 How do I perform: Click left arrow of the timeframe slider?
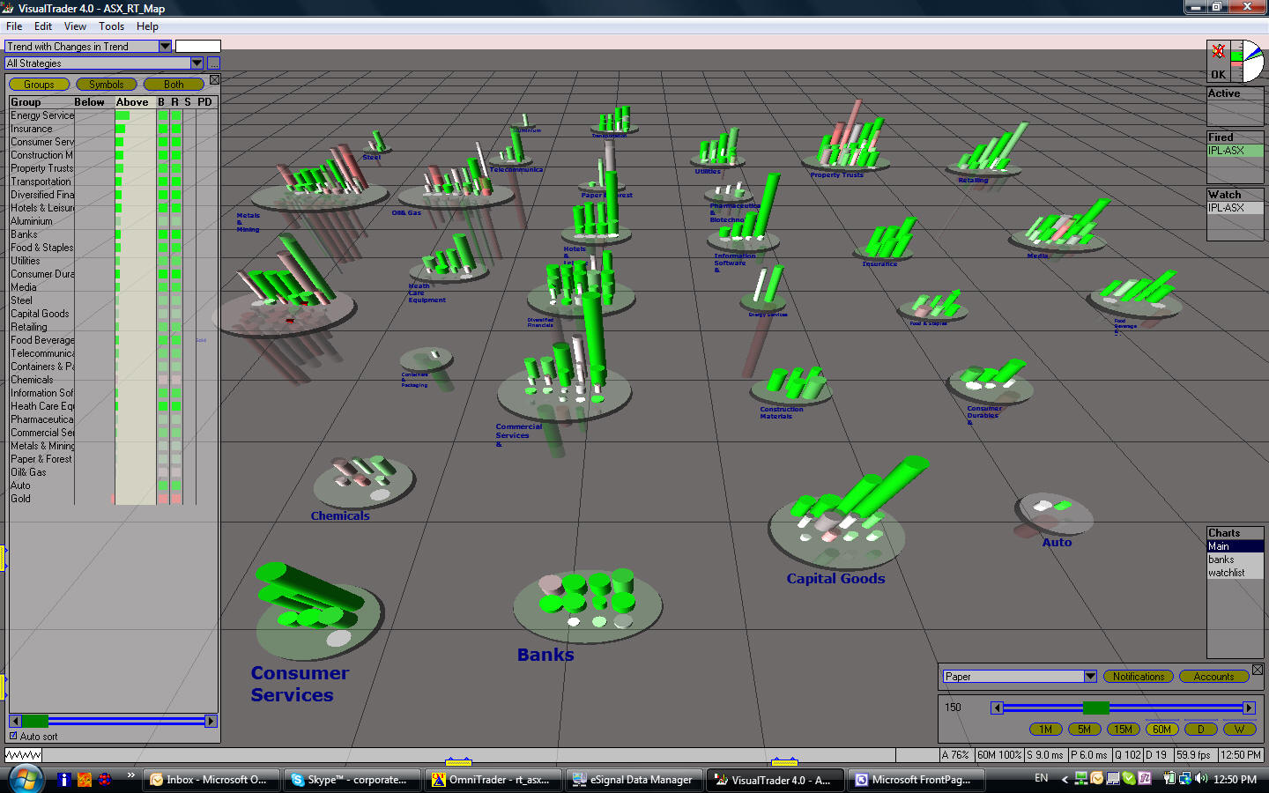(997, 708)
